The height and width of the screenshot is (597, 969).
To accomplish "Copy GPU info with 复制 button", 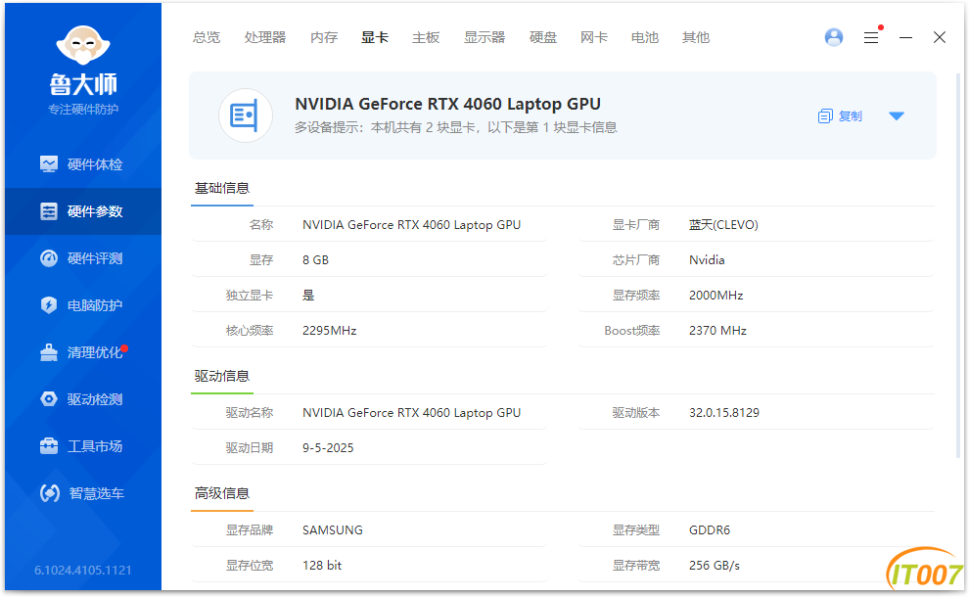I will click(x=840, y=116).
